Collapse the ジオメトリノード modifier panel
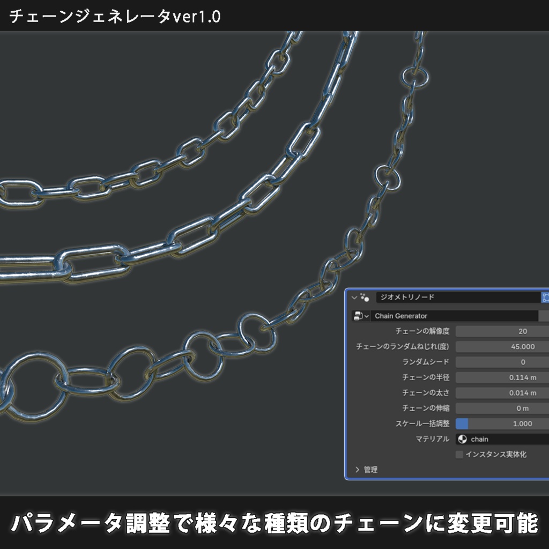Screen dimensions: 549x549 point(354,298)
